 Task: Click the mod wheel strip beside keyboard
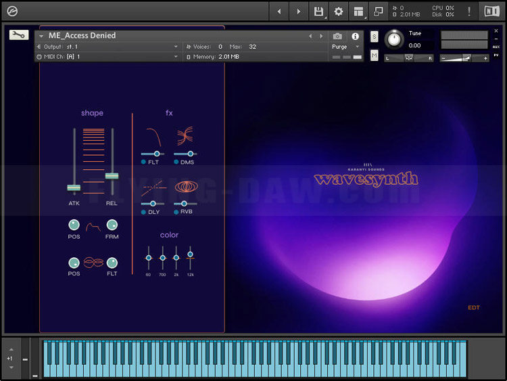(35, 359)
